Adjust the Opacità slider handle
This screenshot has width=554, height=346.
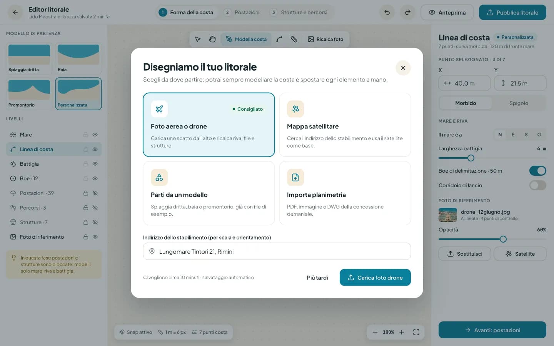click(503, 239)
